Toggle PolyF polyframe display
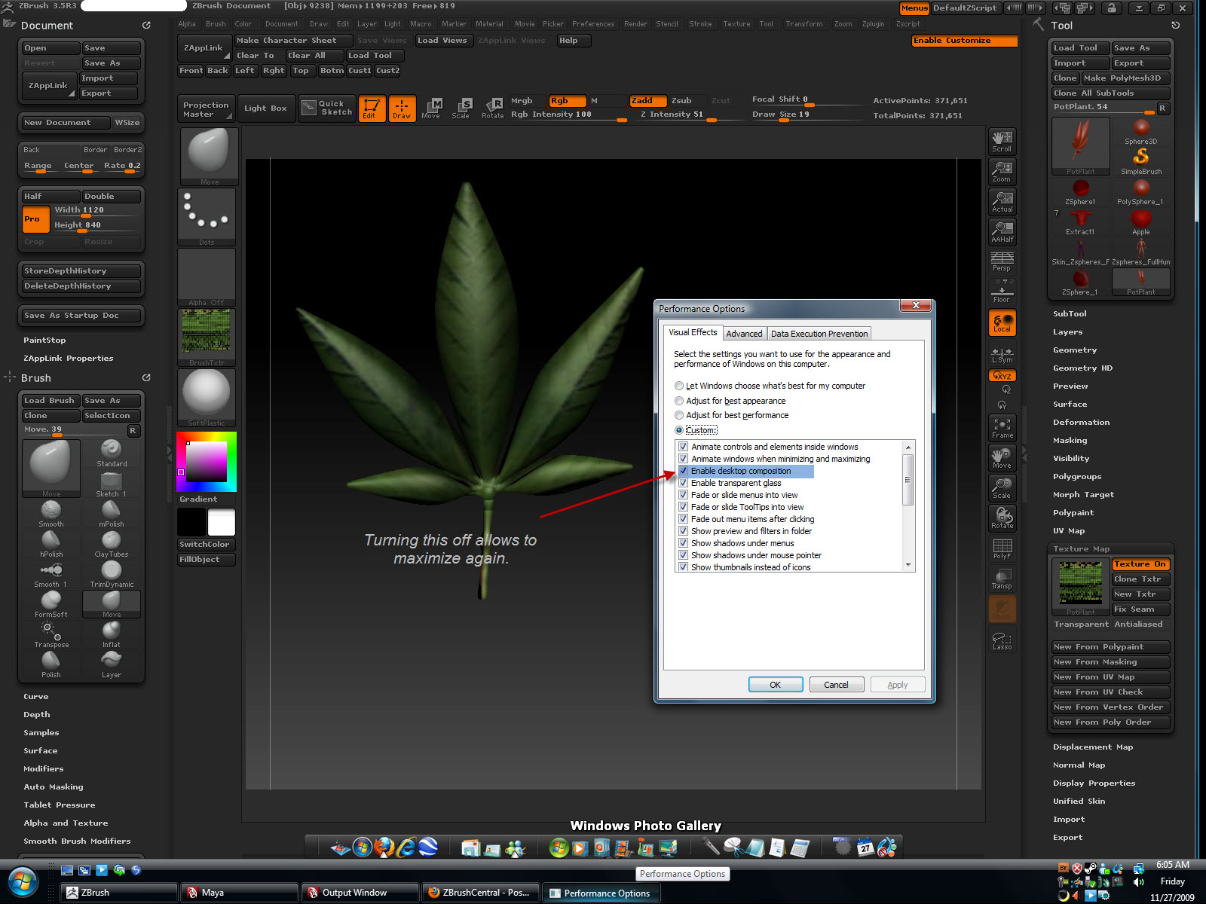 coord(1002,548)
